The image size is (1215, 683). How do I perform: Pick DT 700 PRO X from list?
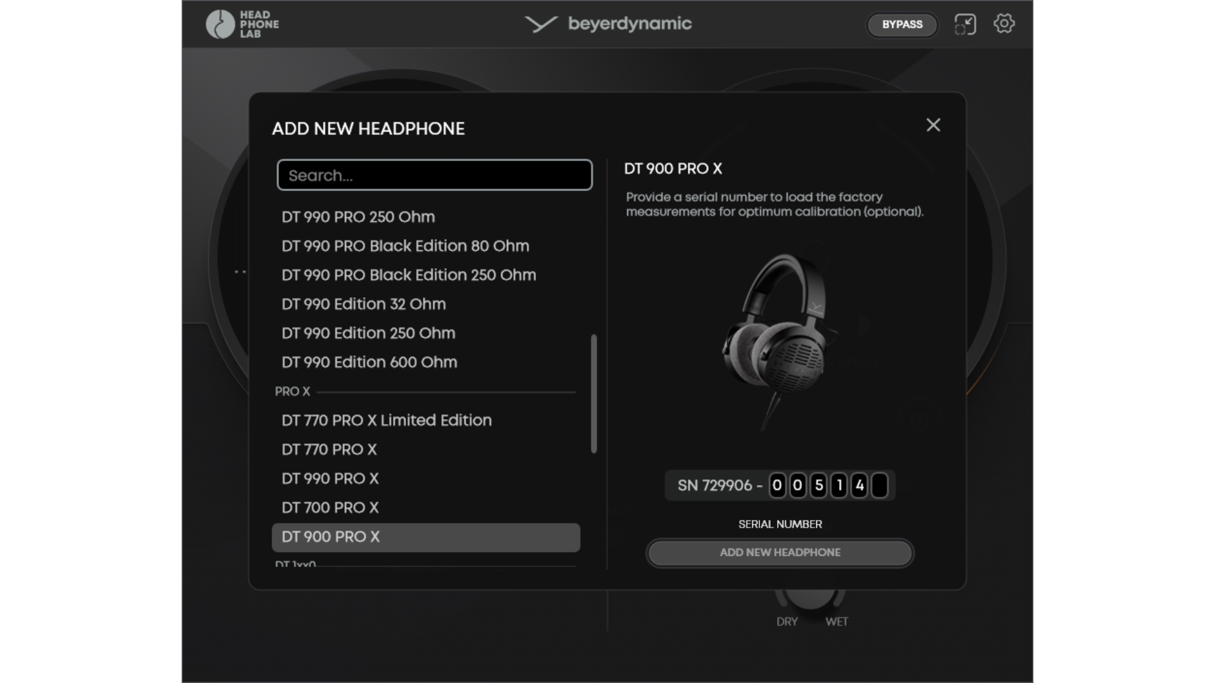pos(330,508)
